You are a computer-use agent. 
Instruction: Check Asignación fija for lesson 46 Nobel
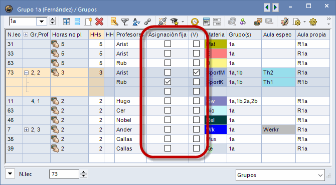[x=167, y=120]
